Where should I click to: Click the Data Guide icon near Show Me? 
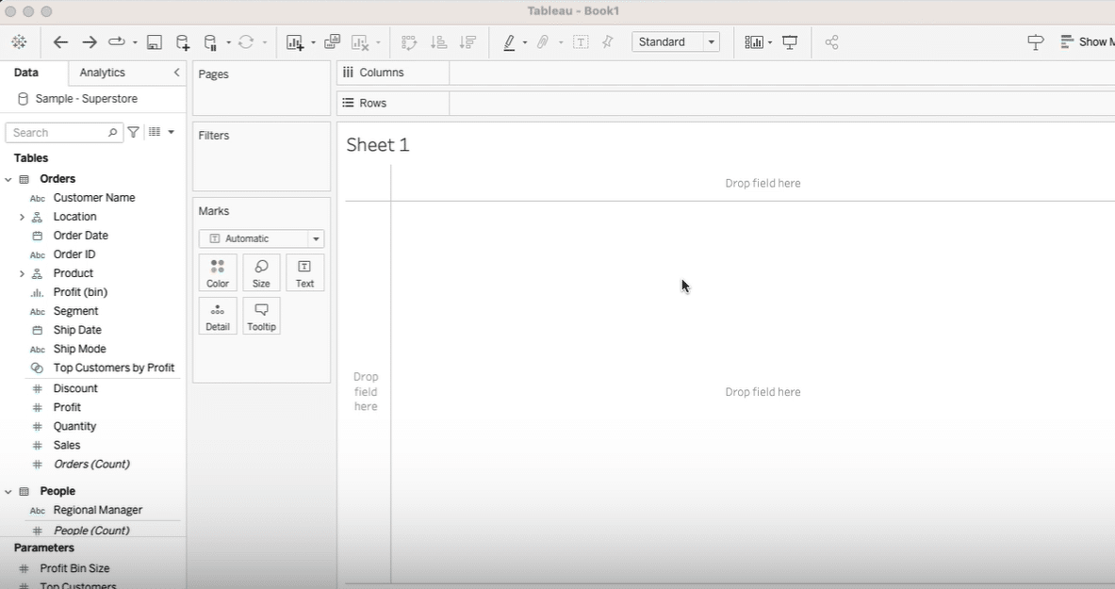[x=1036, y=42]
